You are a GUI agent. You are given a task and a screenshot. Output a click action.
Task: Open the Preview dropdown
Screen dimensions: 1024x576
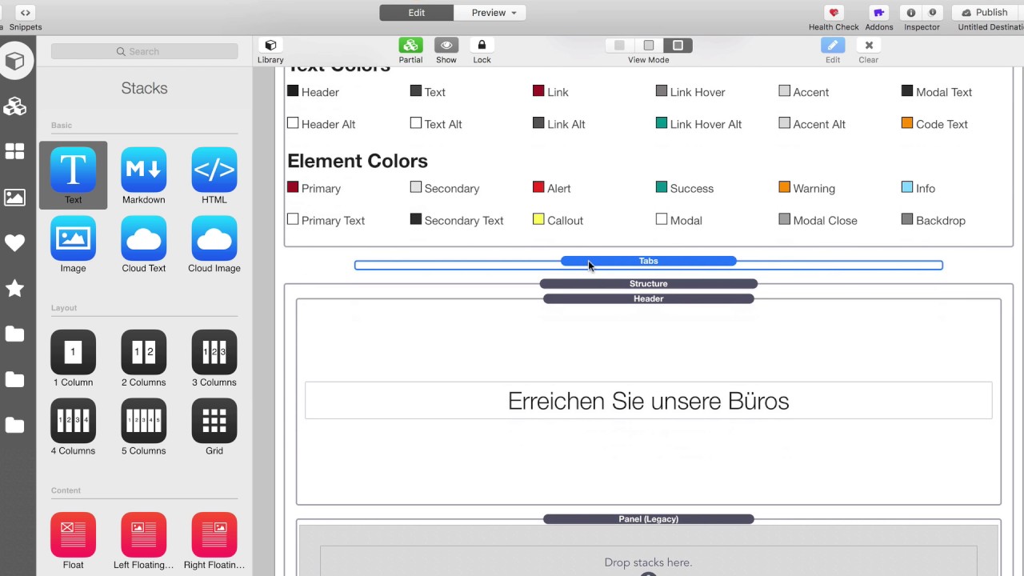click(x=493, y=13)
